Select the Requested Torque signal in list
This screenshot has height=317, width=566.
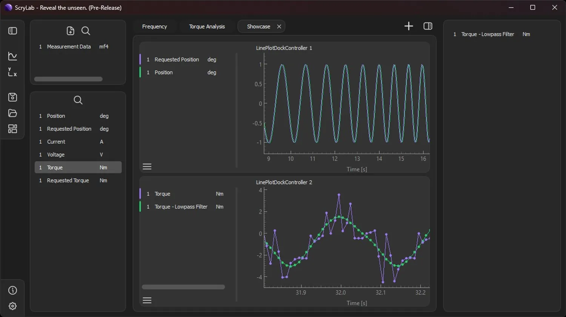click(68, 181)
